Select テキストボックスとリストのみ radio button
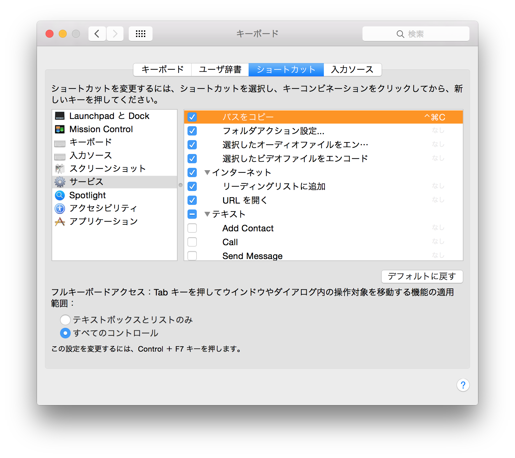This screenshot has height=458, width=515. coord(65,320)
